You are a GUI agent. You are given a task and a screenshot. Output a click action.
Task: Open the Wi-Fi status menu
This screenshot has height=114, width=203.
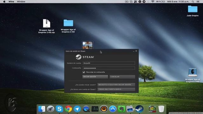153,2
